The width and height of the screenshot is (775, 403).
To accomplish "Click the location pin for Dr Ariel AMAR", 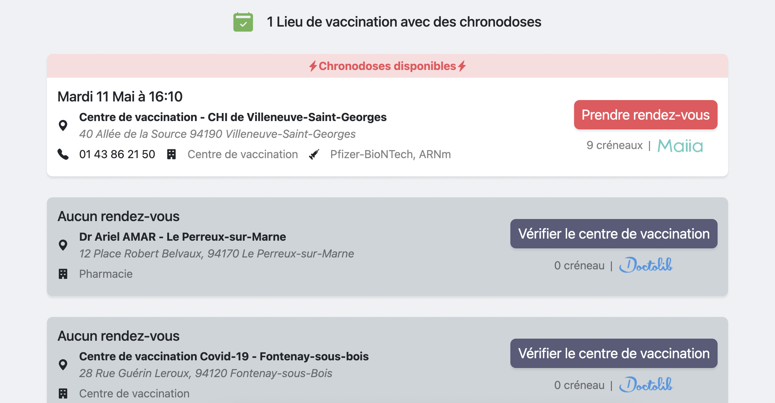I will 63,245.
